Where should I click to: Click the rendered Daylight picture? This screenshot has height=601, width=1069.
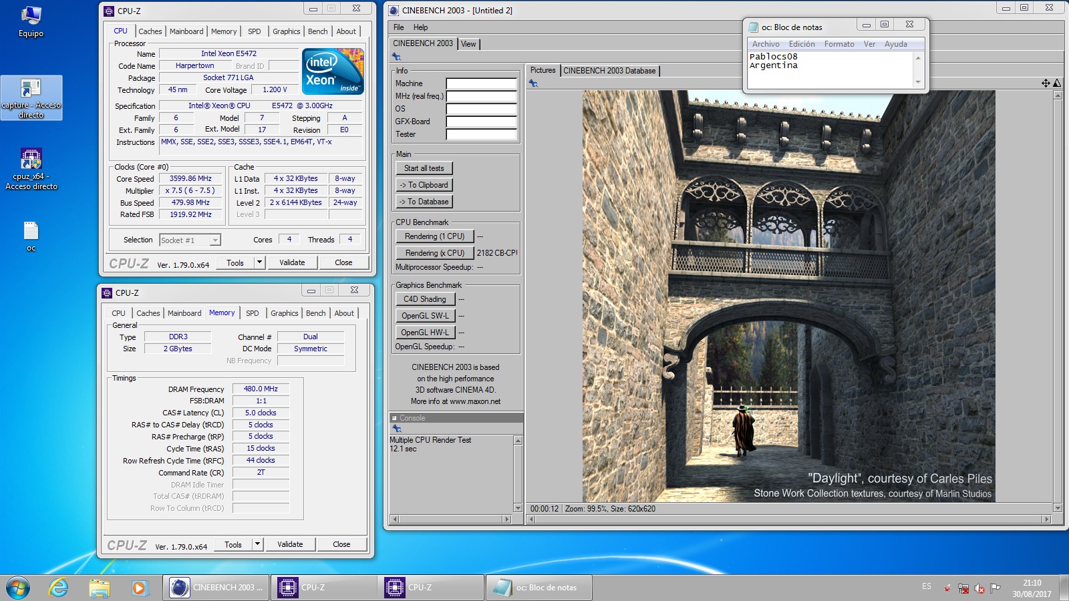(x=789, y=296)
